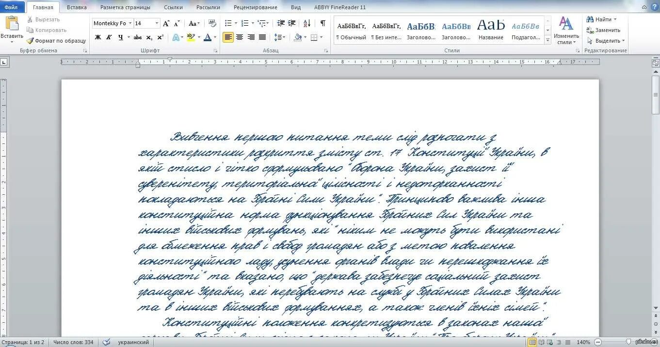Open the Абзац dialog launcher

[x=327, y=50]
